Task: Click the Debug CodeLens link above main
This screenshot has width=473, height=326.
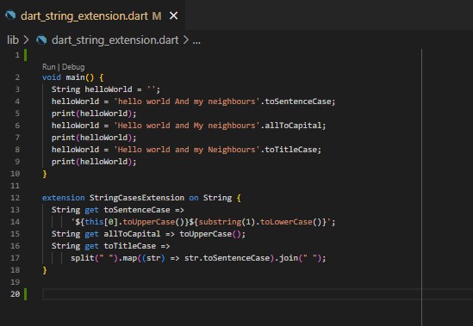Action: click(x=73, y=66)
